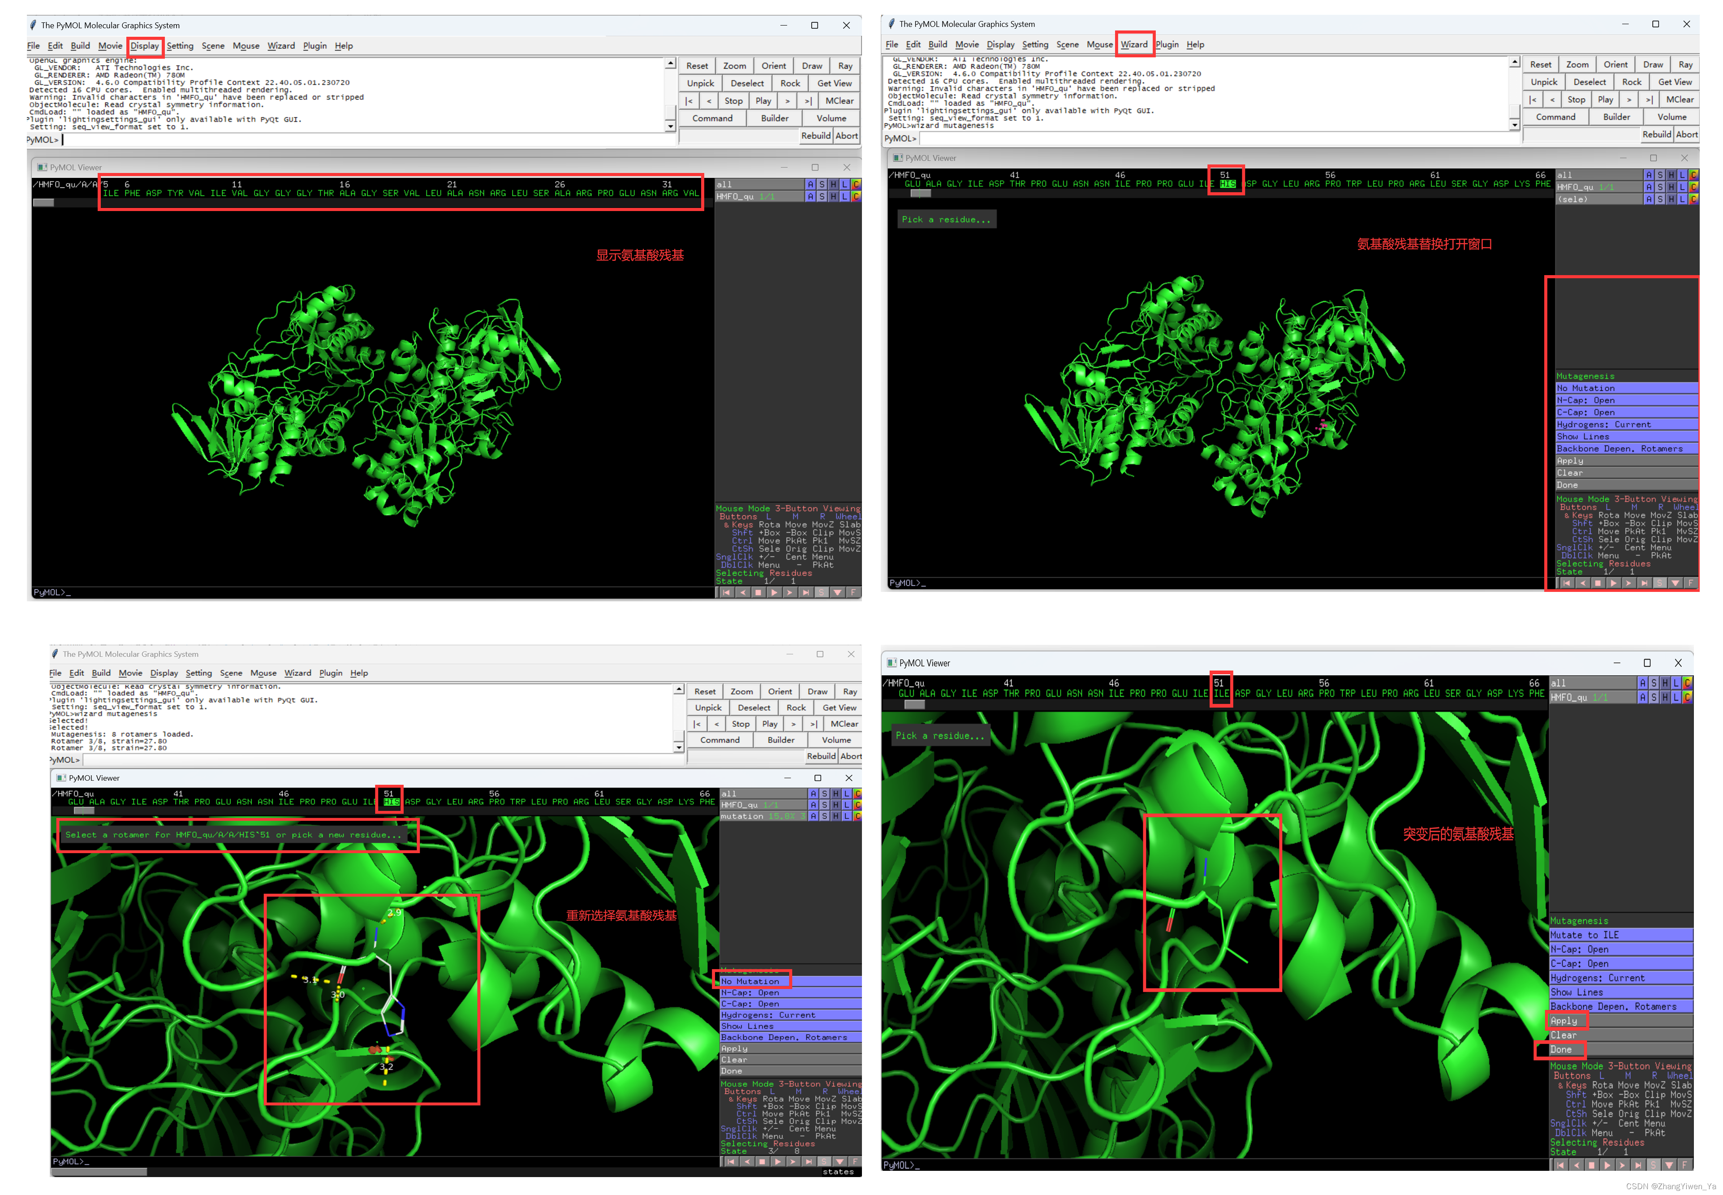
Task: Open the red-boxed No Mutation dropdown
Action: pyautogui.click(x=751, y=981)
